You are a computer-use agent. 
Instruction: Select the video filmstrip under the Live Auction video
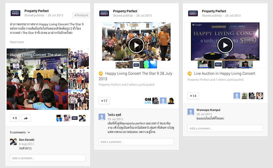coord(225,65)
